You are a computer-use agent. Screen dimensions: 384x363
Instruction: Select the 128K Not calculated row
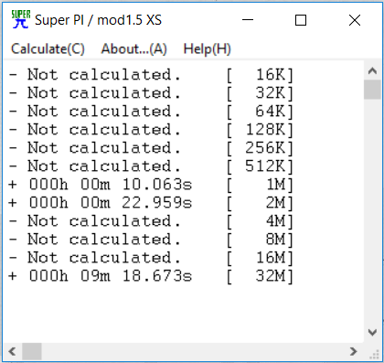click(x=151, y=130)
